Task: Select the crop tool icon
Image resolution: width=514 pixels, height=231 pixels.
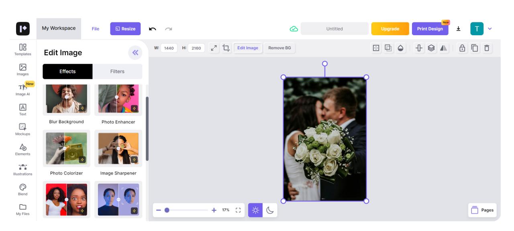Action: [x=226, y=48]
